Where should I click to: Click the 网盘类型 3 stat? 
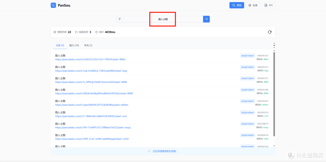pos(83,32)
